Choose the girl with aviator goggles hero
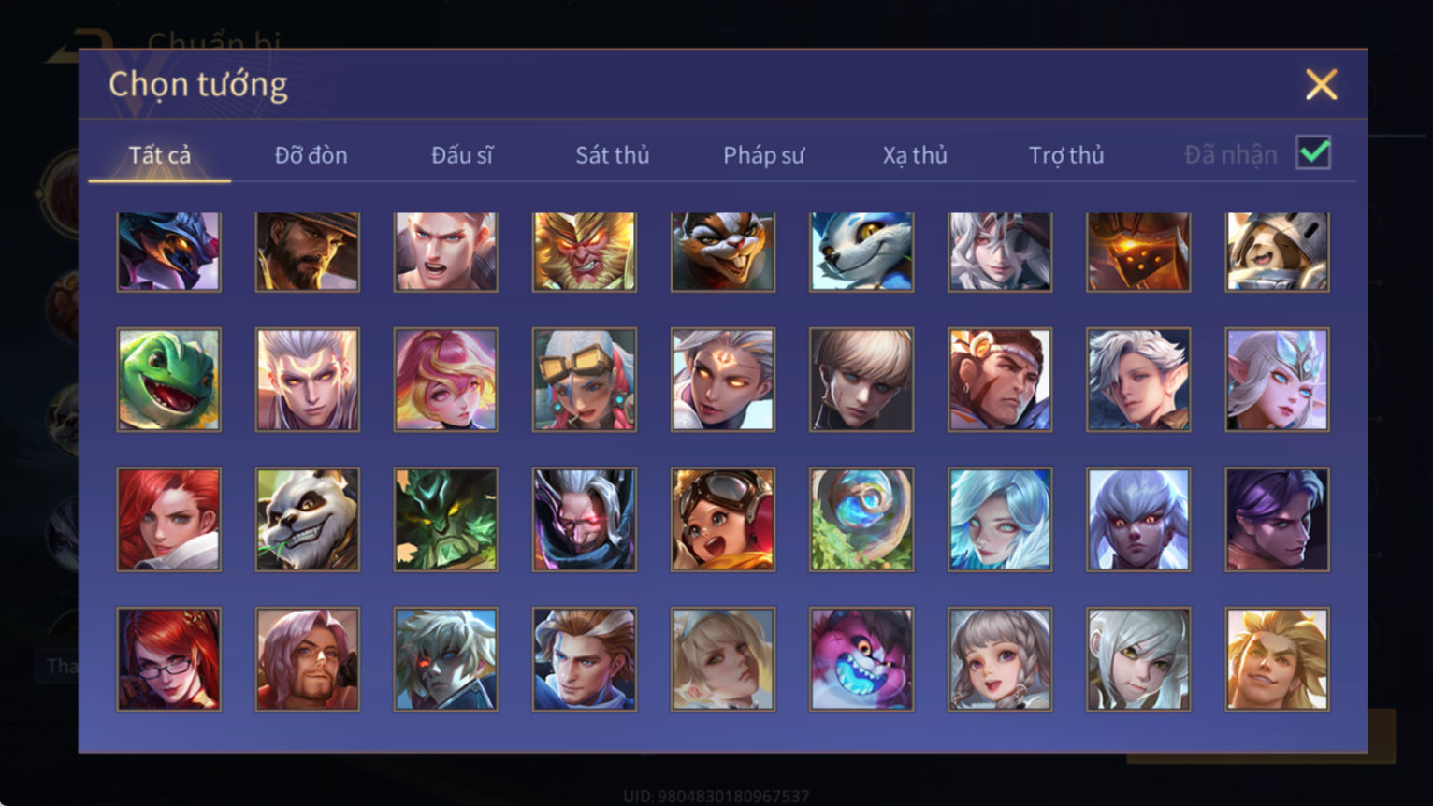This screenshot has width=1433, height=806. pos(723,519)
